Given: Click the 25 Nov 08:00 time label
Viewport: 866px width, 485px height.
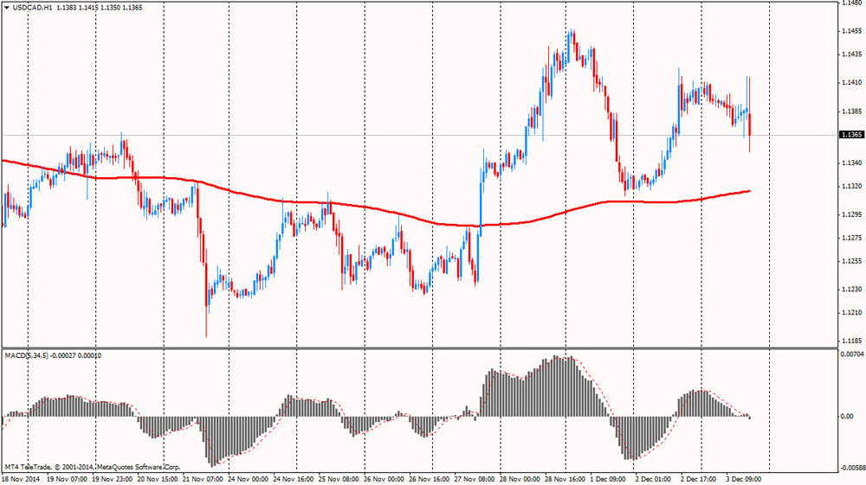Looking at the screenshot, I should (339, 480).
